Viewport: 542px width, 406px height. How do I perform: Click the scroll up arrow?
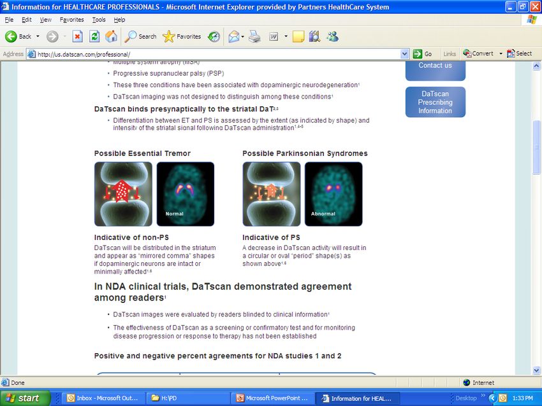click(x=536, y=66)
